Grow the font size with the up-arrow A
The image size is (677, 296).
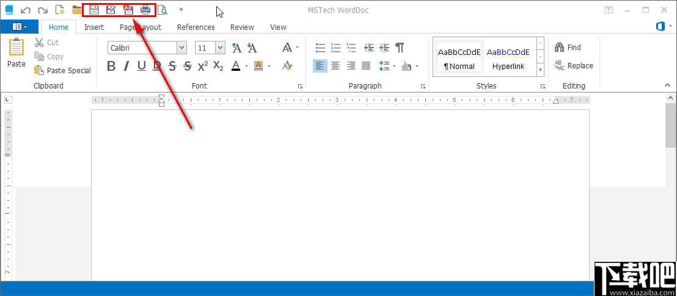click(x=236, y=48)
